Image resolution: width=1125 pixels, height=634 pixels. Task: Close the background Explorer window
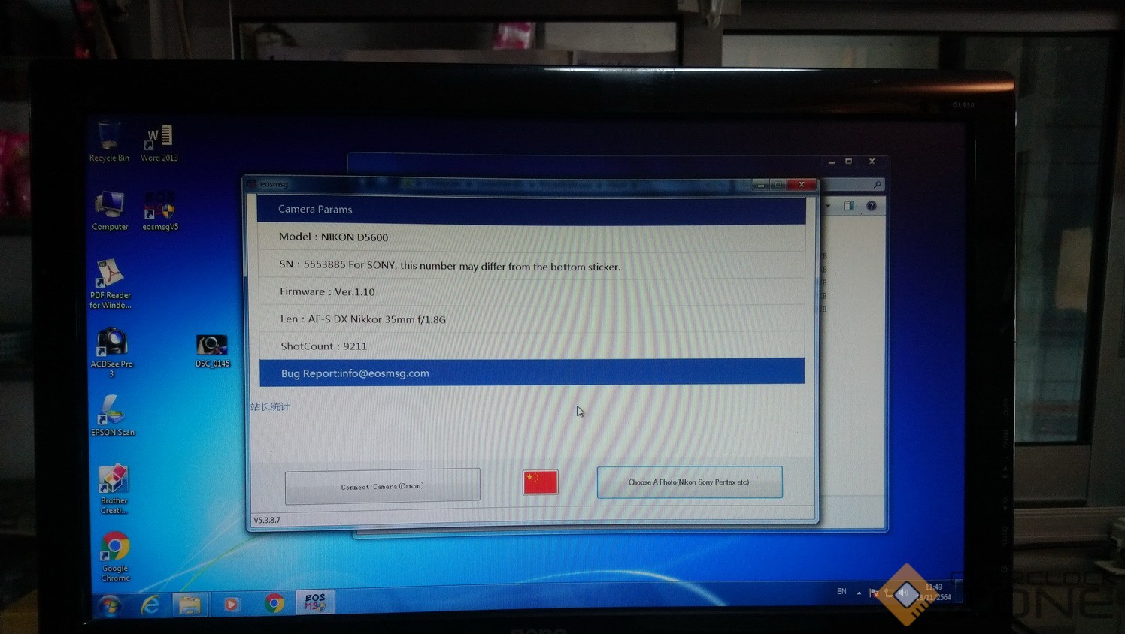pyautogui.click(x=872, y=162)
